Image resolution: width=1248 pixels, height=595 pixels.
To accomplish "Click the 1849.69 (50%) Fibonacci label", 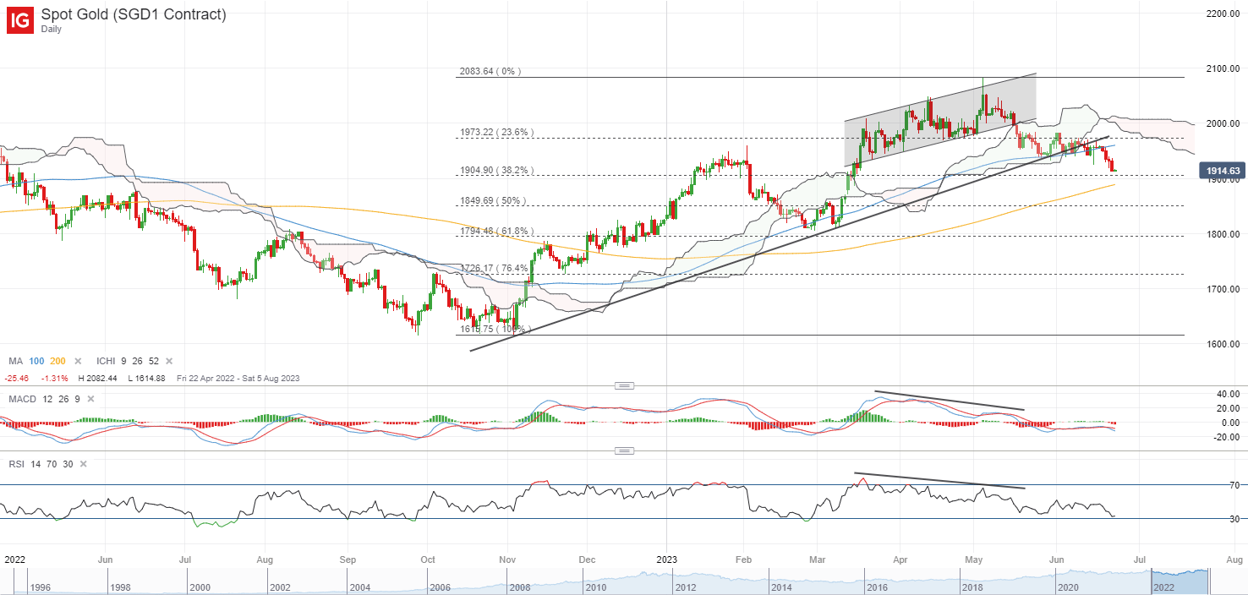I will point(492,200).
